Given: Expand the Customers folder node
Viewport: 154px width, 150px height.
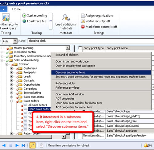Looking at the screenshot, I should [x=12, y=68].
